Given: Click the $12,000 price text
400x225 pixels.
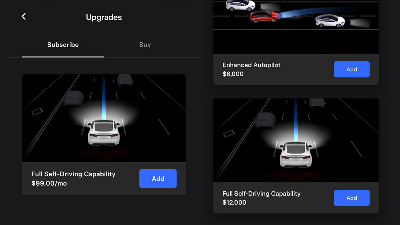Looking at the screenshot, I should [x=234, y=202].
